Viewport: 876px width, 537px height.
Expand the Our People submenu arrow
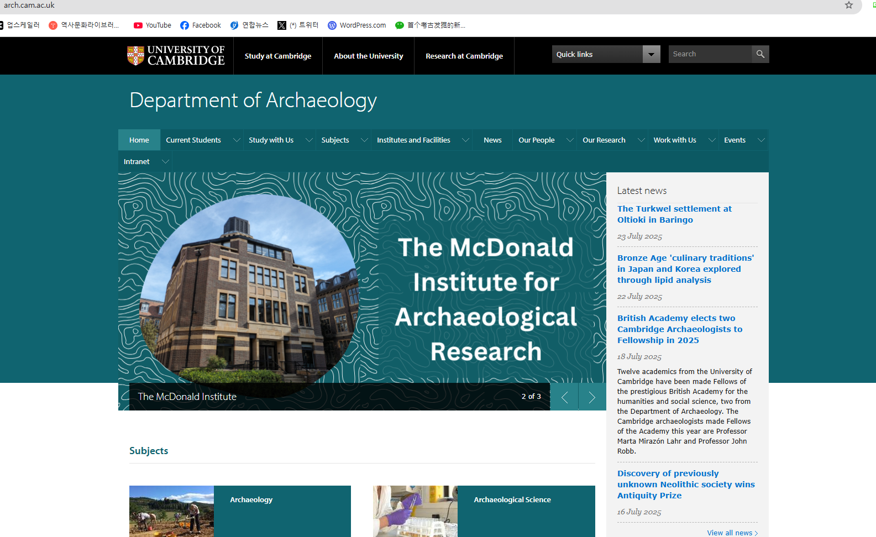tap(570, 140)
